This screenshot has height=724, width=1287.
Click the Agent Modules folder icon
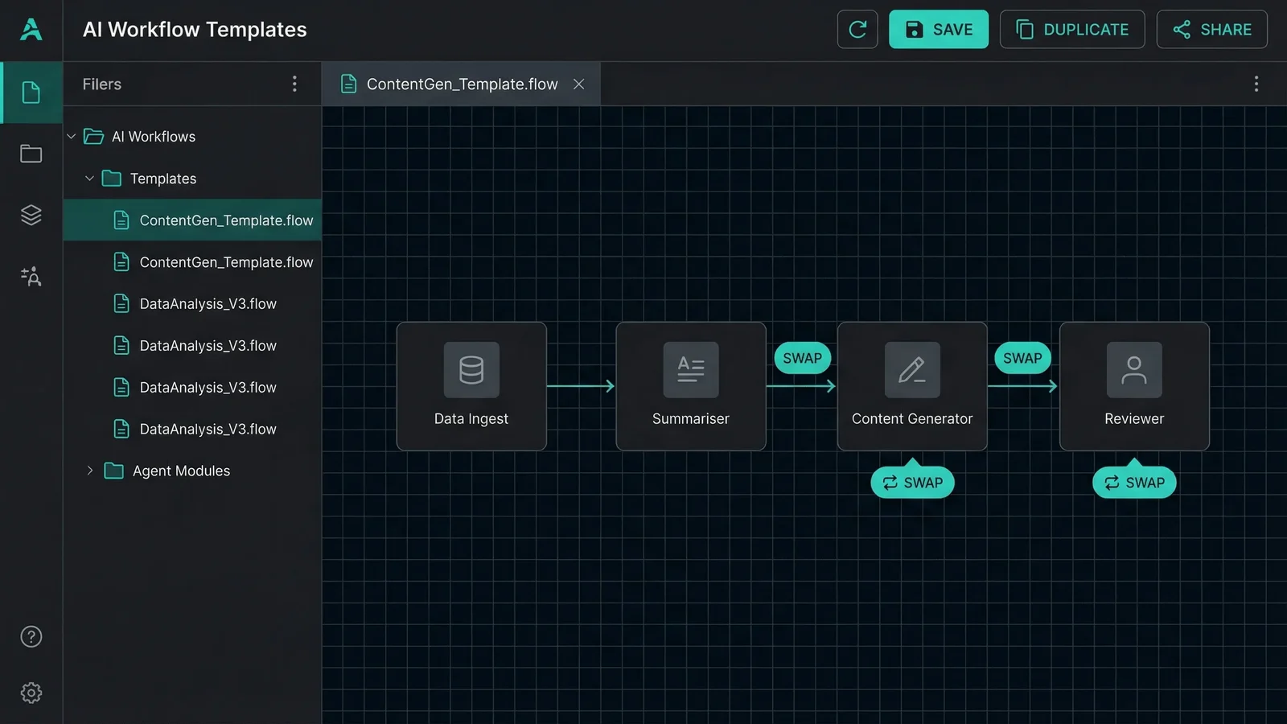pyautogui.click(x=114, y=471)
